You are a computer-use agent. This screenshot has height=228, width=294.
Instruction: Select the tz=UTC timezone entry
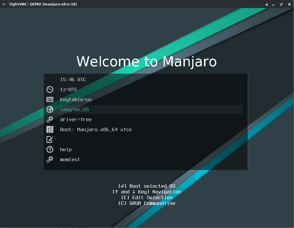coord(69,89)
